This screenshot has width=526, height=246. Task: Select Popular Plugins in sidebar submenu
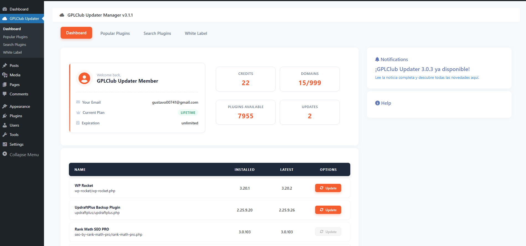tap(15, 37)
